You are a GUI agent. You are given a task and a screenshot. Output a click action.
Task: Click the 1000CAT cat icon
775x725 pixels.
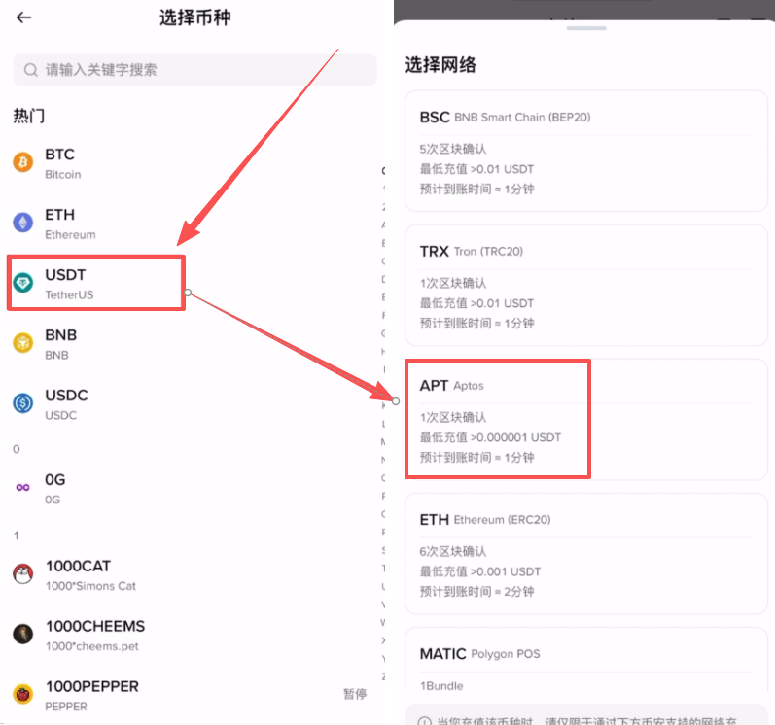22,574
